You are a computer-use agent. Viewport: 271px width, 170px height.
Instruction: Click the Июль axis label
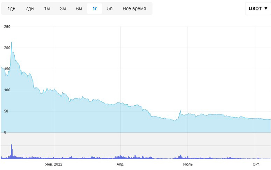click(x=188, y=164)
